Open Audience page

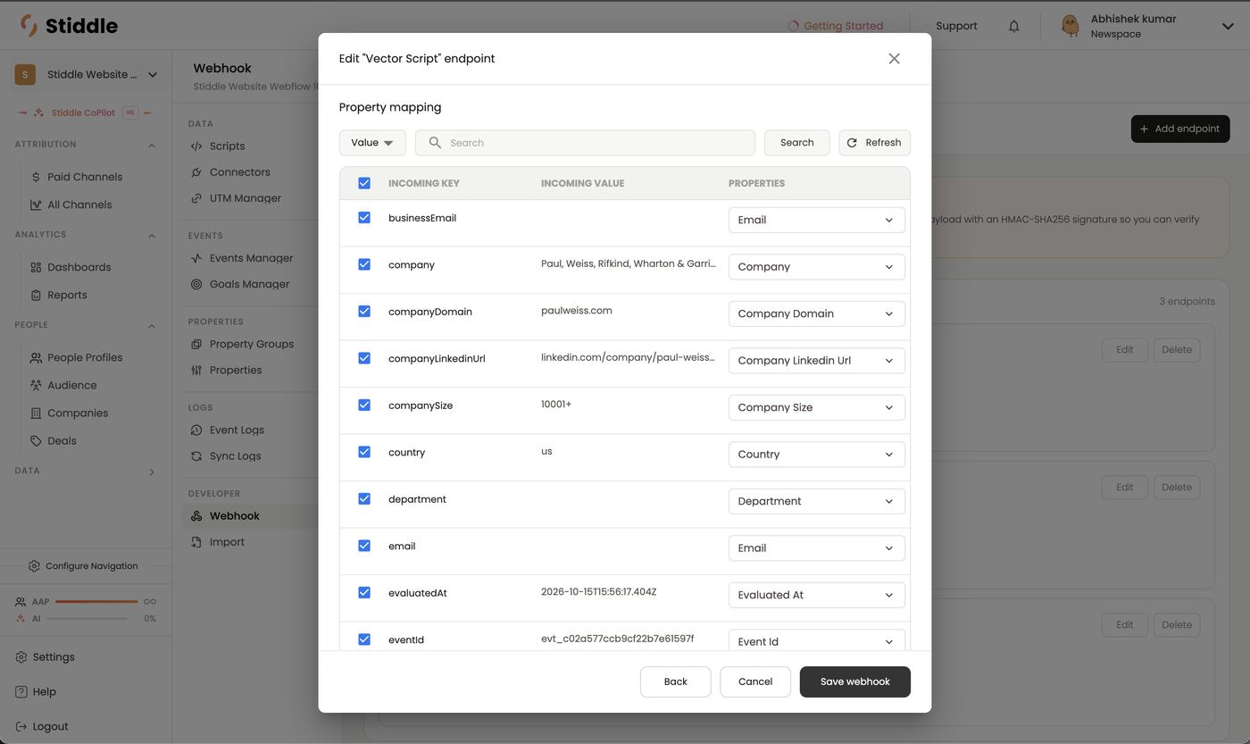[x=71, y=385]
